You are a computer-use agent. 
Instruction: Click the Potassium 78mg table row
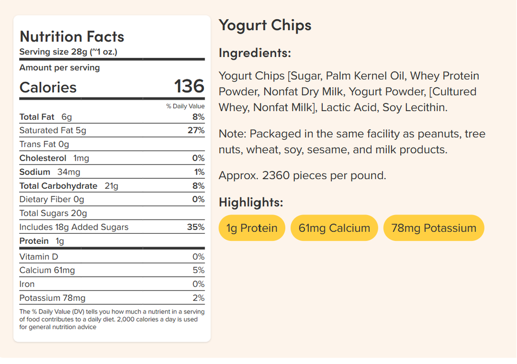point(53,298)
